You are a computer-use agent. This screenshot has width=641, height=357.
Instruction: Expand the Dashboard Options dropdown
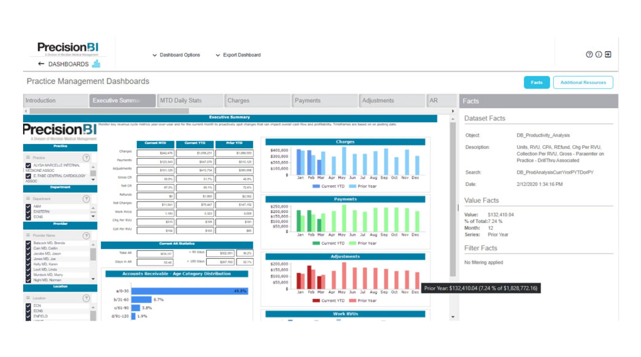[x=176, y=55]
